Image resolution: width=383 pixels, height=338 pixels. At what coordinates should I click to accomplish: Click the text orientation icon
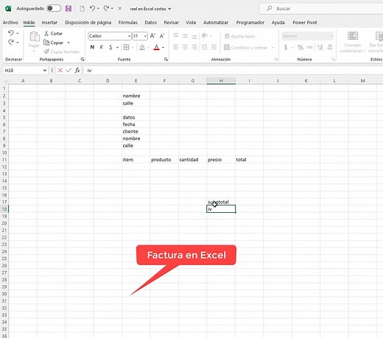(x=205, y=36)
